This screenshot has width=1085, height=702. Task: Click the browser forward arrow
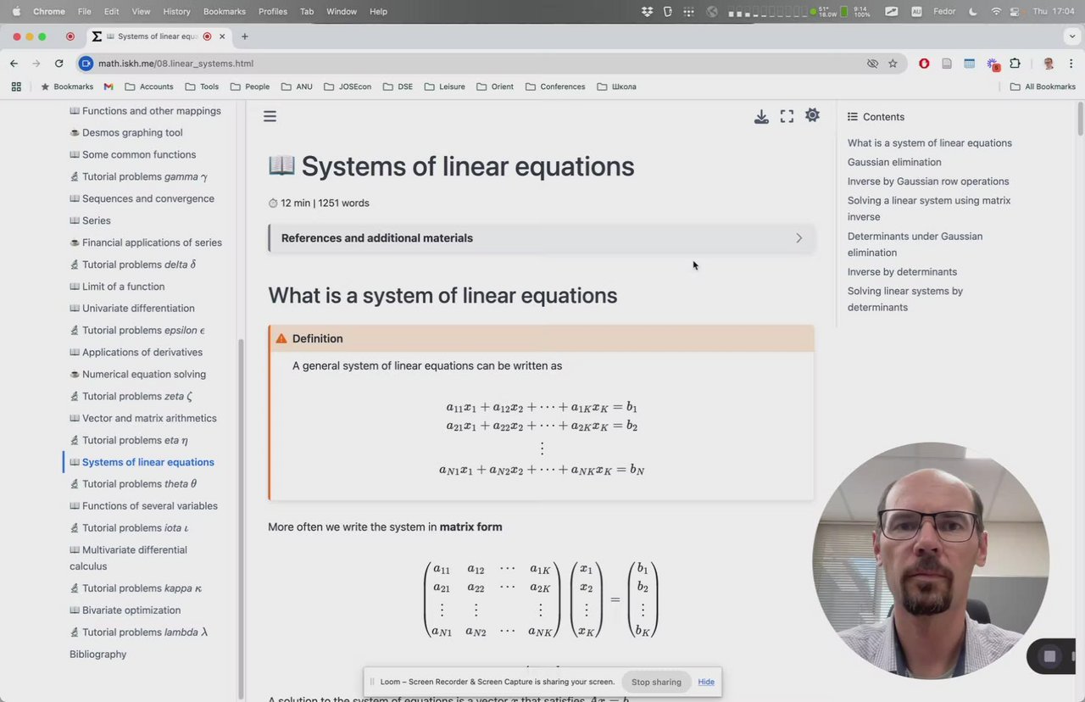click(36, 64)
